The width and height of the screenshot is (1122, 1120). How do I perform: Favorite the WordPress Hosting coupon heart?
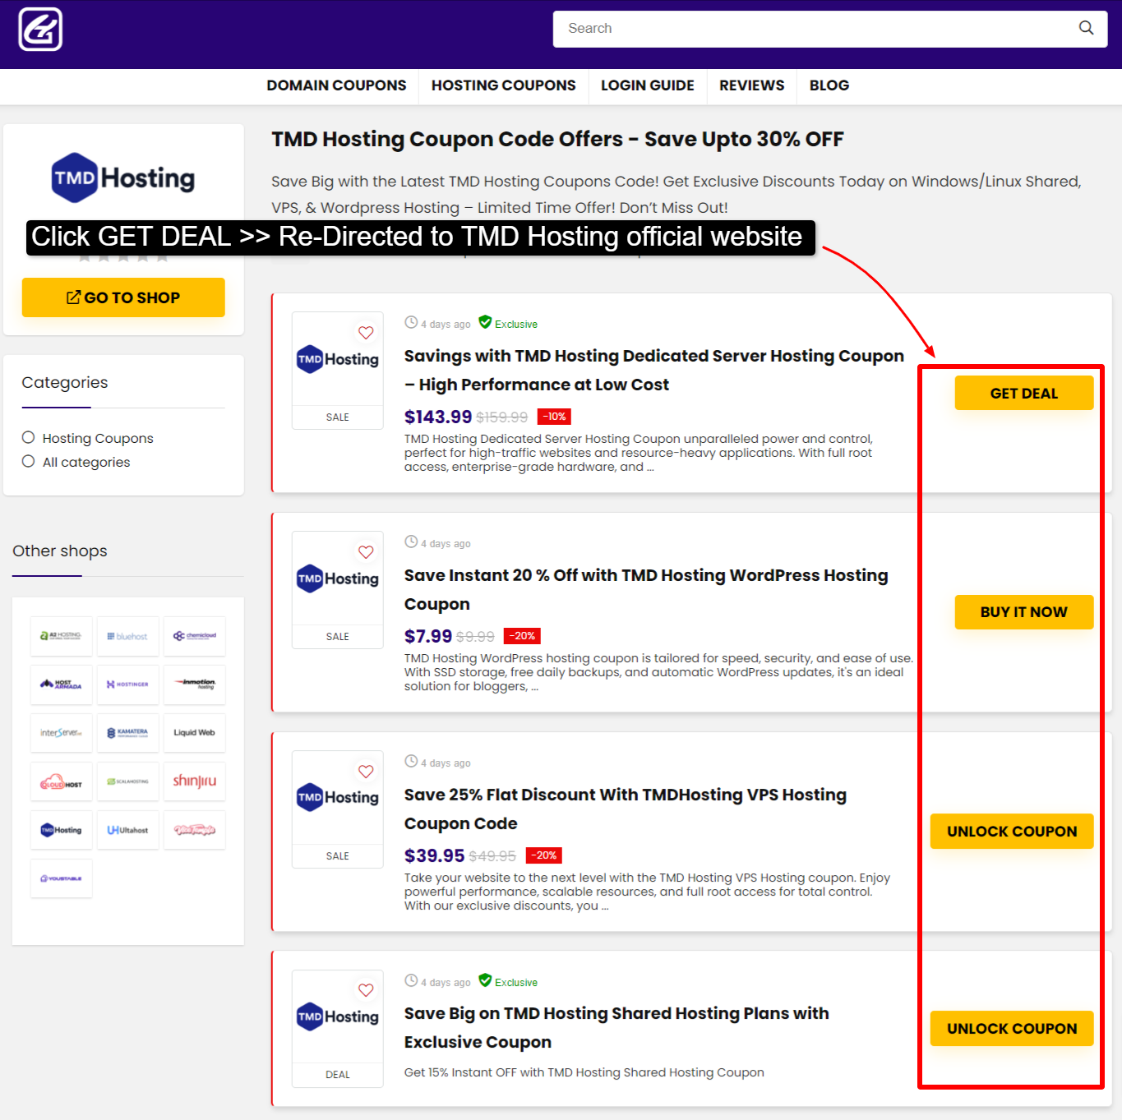coord(366,552)
